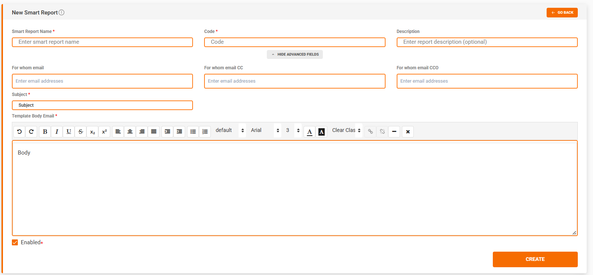593x275 pixels.
Task: Apply bold formatting to body text
Action: click(45, 132)
